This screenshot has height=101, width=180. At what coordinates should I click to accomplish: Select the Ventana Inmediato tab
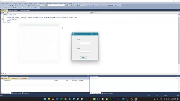click(107, 93)
